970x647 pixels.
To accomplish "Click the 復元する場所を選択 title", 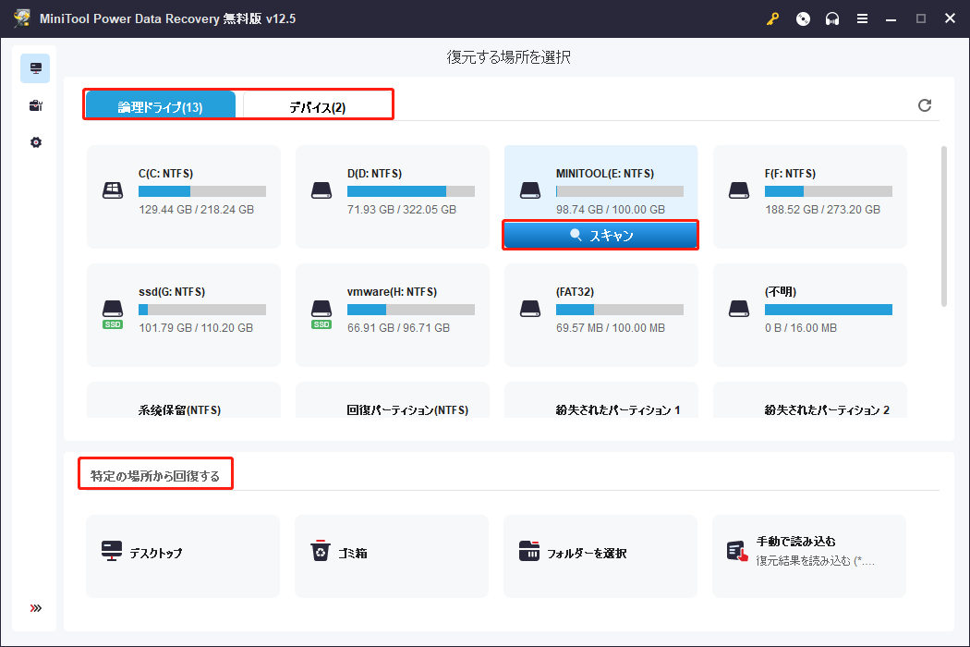I will click(508, 57).
